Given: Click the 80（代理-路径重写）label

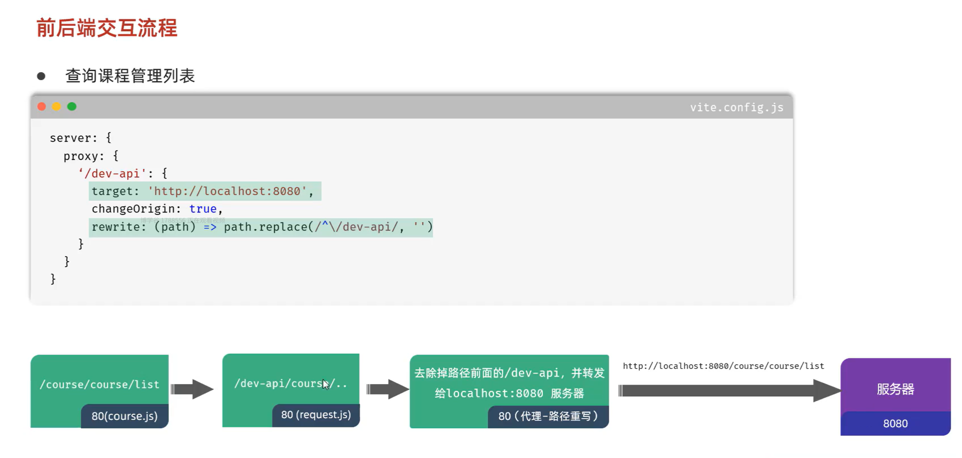Looking at the screenshot, I should tap(548, 416).
